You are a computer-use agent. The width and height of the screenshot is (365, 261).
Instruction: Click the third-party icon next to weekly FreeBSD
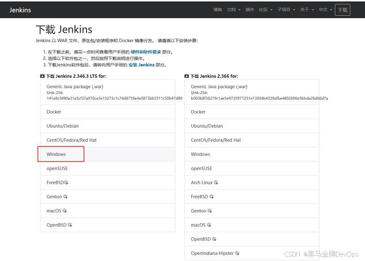tap(211, 197)
